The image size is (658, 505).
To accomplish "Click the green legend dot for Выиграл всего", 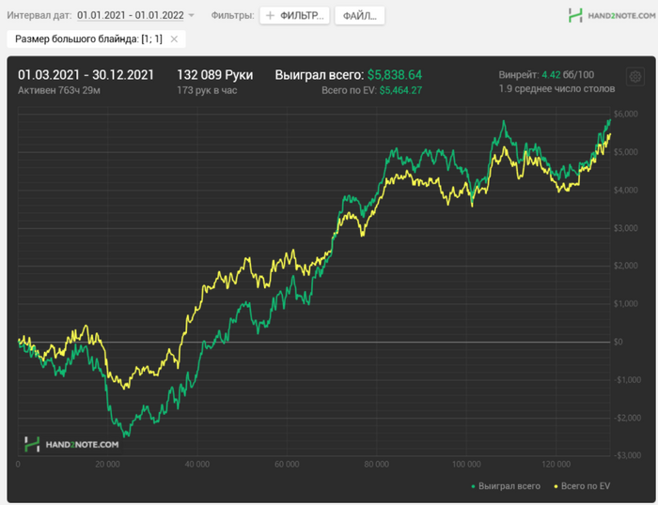I will tap(473, 486).
